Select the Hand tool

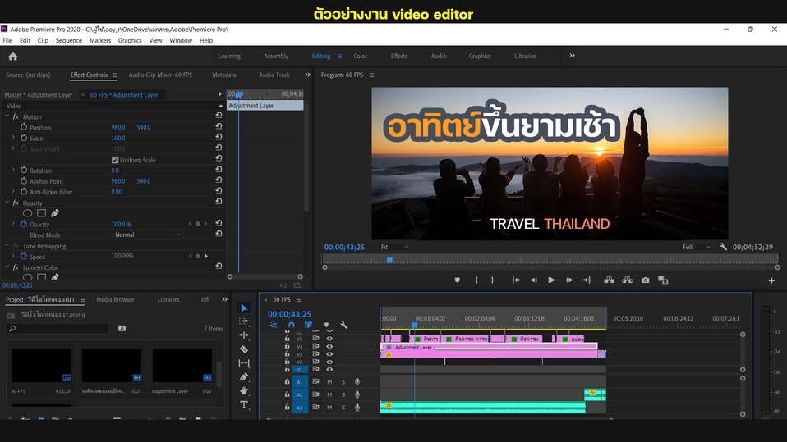[x=244, y=390]
